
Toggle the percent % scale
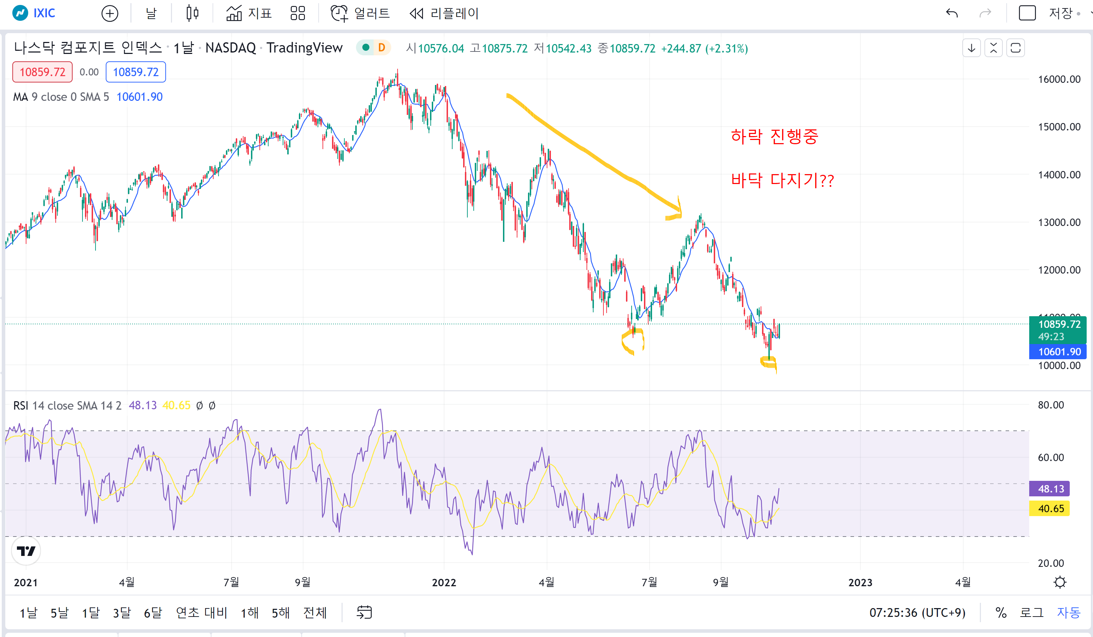tap(1001, 613)
